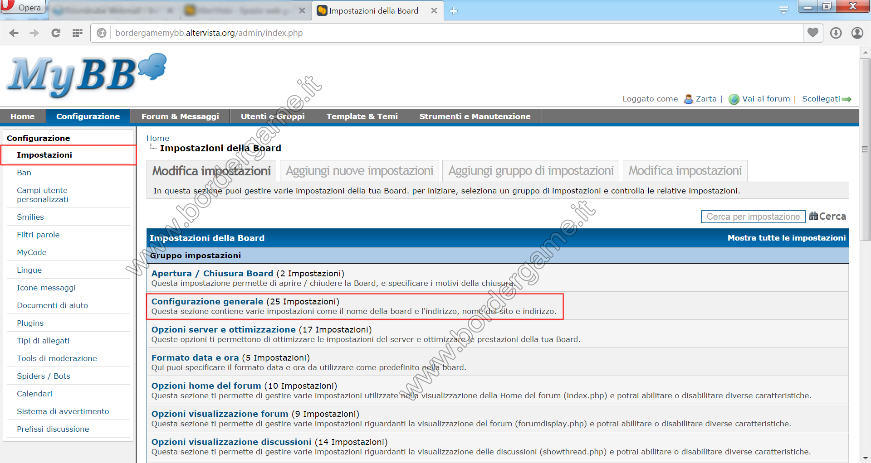Click Mostra tutte le impostazioni link
The width and height of the screenshot is (871, 463).
(787, 238)
